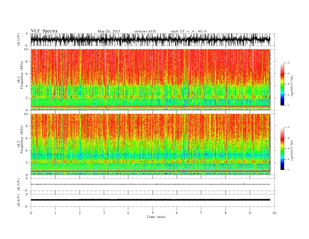
Task: Click the "ch.2 Frequency (kHz)" axis label
Action: [x=20, y=139]
